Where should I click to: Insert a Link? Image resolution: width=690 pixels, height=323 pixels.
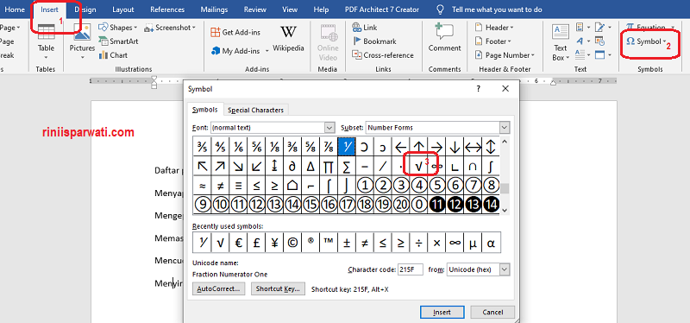pos(365,28)
